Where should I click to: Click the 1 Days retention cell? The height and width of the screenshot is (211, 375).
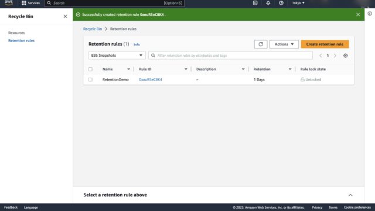(259, 79)
